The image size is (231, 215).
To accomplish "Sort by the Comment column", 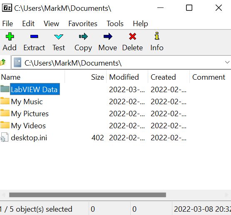I will tap(210, 77).
